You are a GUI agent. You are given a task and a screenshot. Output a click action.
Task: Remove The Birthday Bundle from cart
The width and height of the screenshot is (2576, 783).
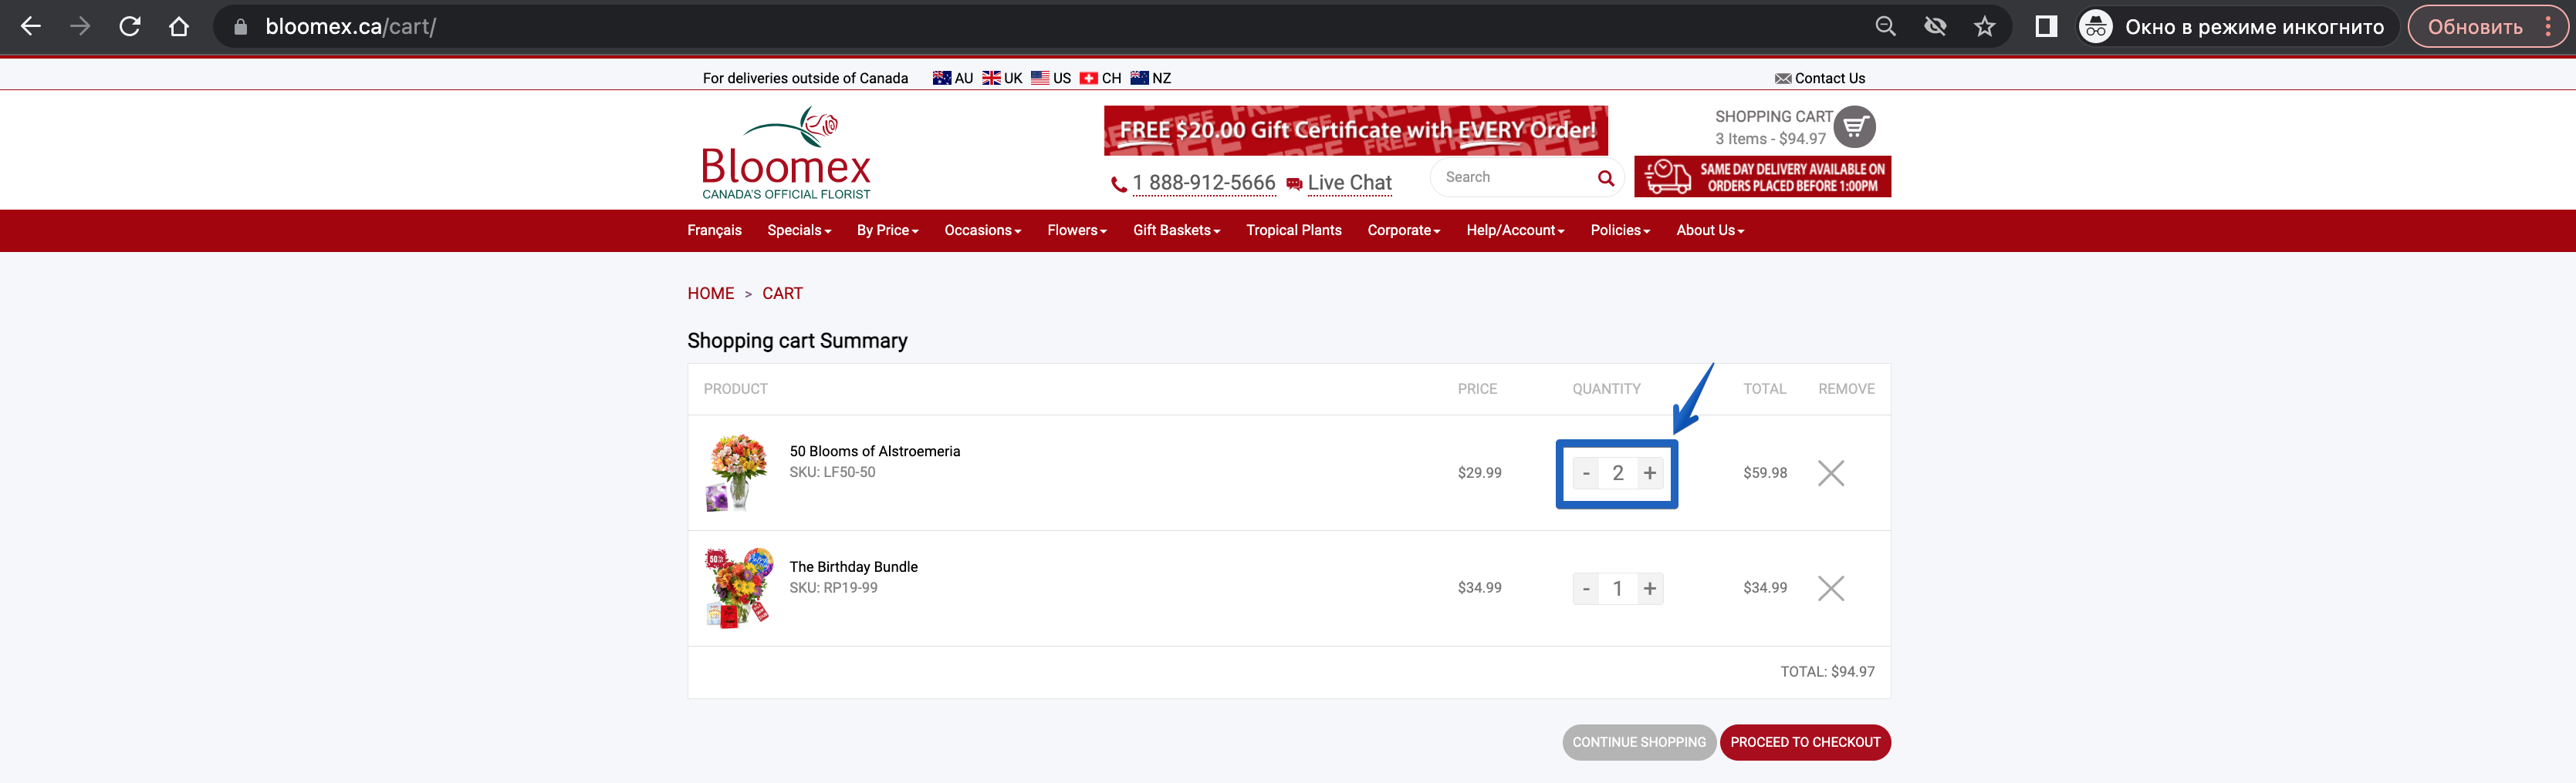tap(1831, 590)
